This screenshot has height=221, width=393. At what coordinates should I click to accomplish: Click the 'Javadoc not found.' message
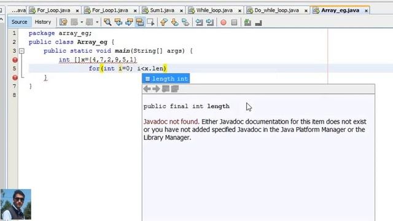[171, 122]
